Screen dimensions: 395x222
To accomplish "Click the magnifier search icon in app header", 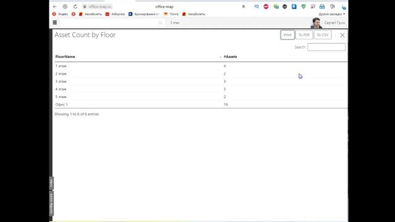I will click(x=160, y=23).
